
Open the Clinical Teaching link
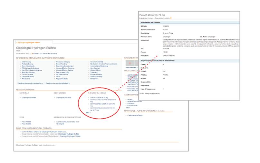[96, 77]
